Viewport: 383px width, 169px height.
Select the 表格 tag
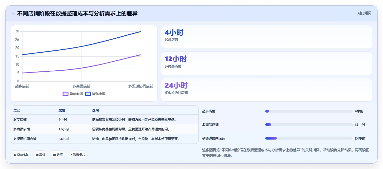click(x=41, y=155)
